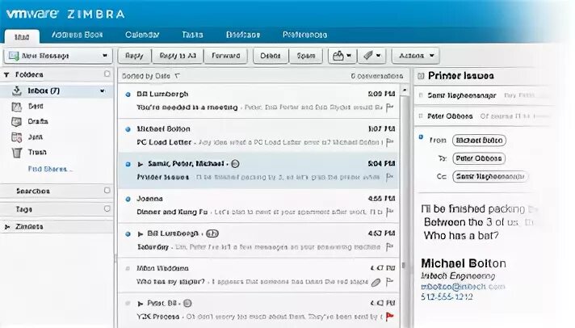Image resolution: width=575 pixels, height=328 pixels.
Task: Collapse the Folders section triangle
Action: [6, 75]
